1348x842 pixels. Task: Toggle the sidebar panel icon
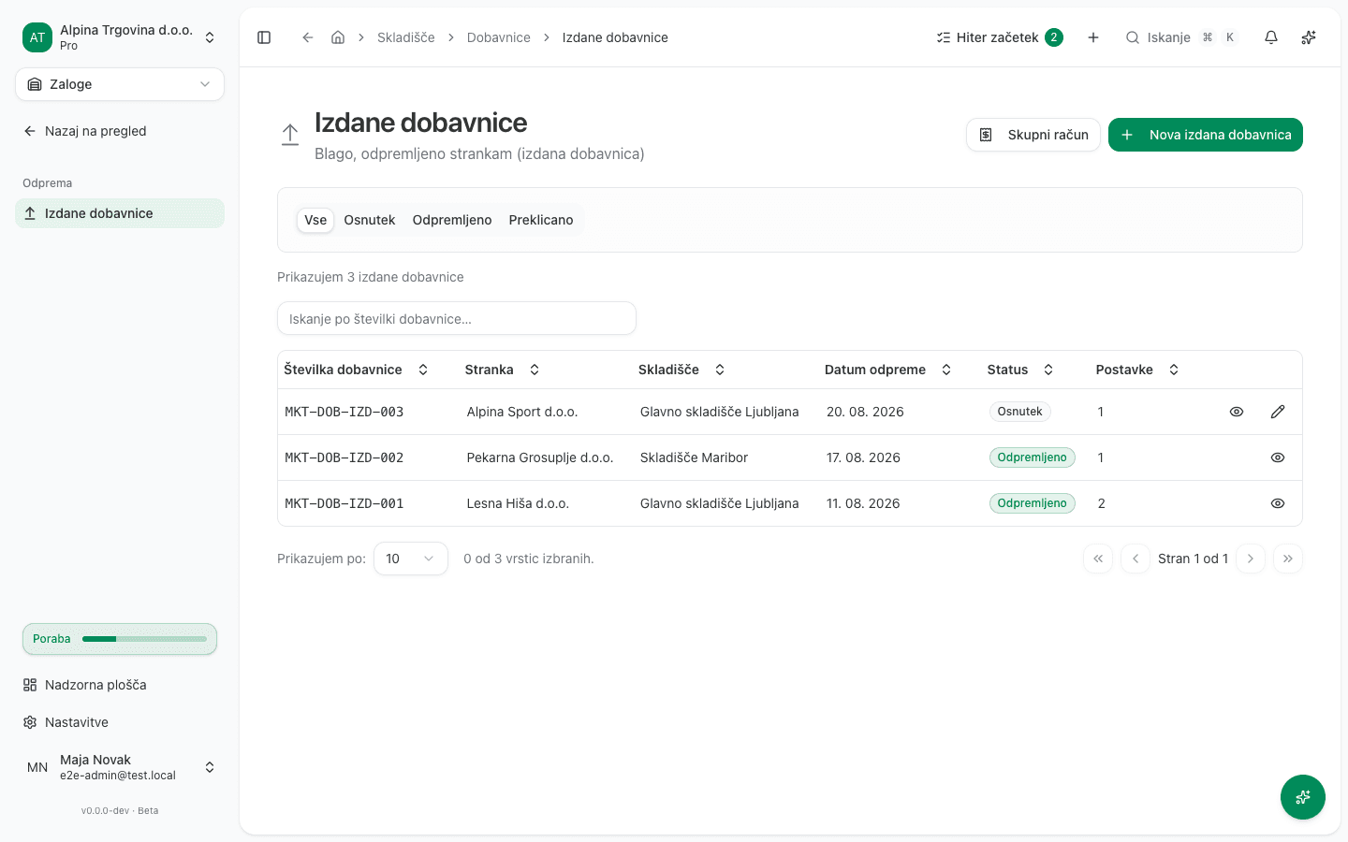pyautogui.click(x=264, y=37)
